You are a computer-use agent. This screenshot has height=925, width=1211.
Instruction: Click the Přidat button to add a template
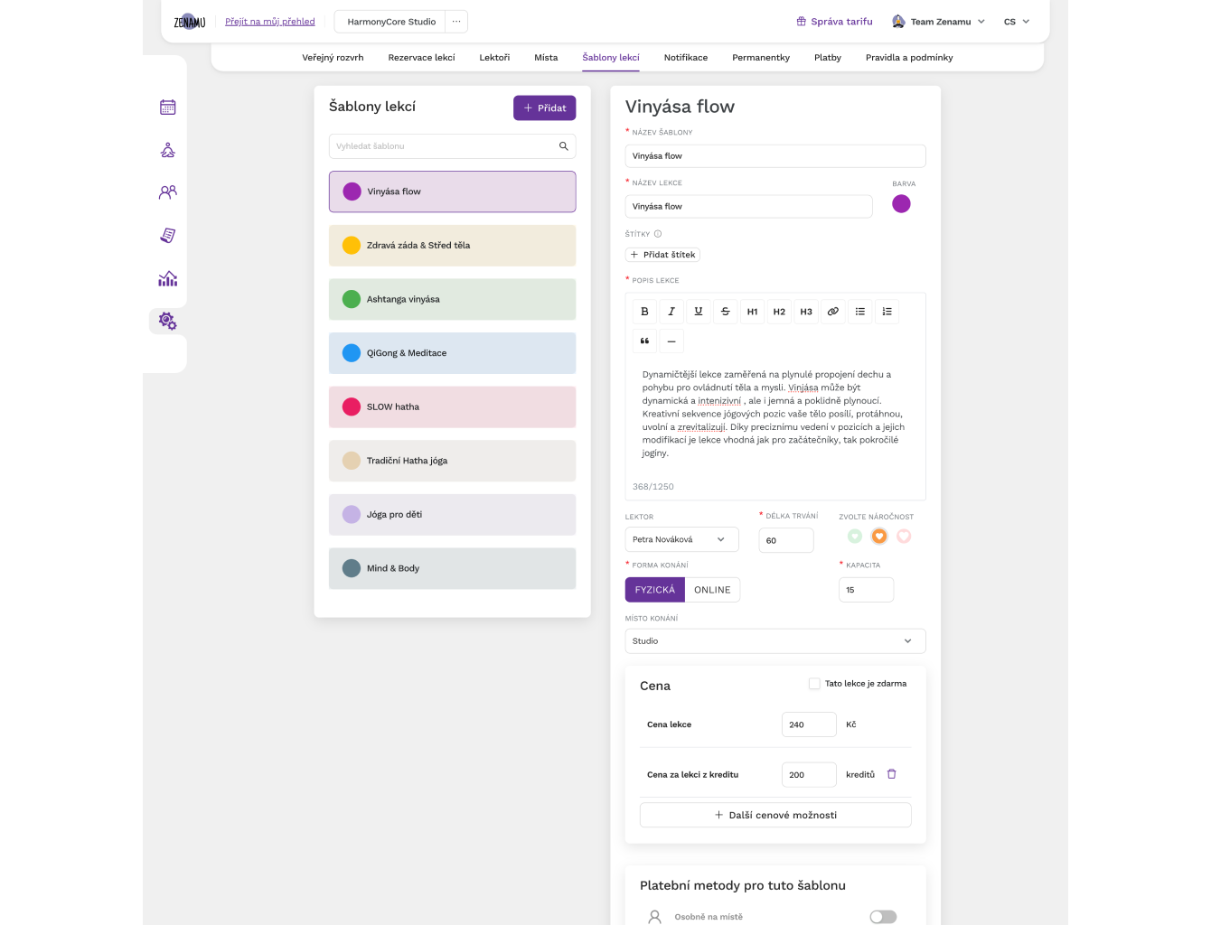click(x=545, y=108)
